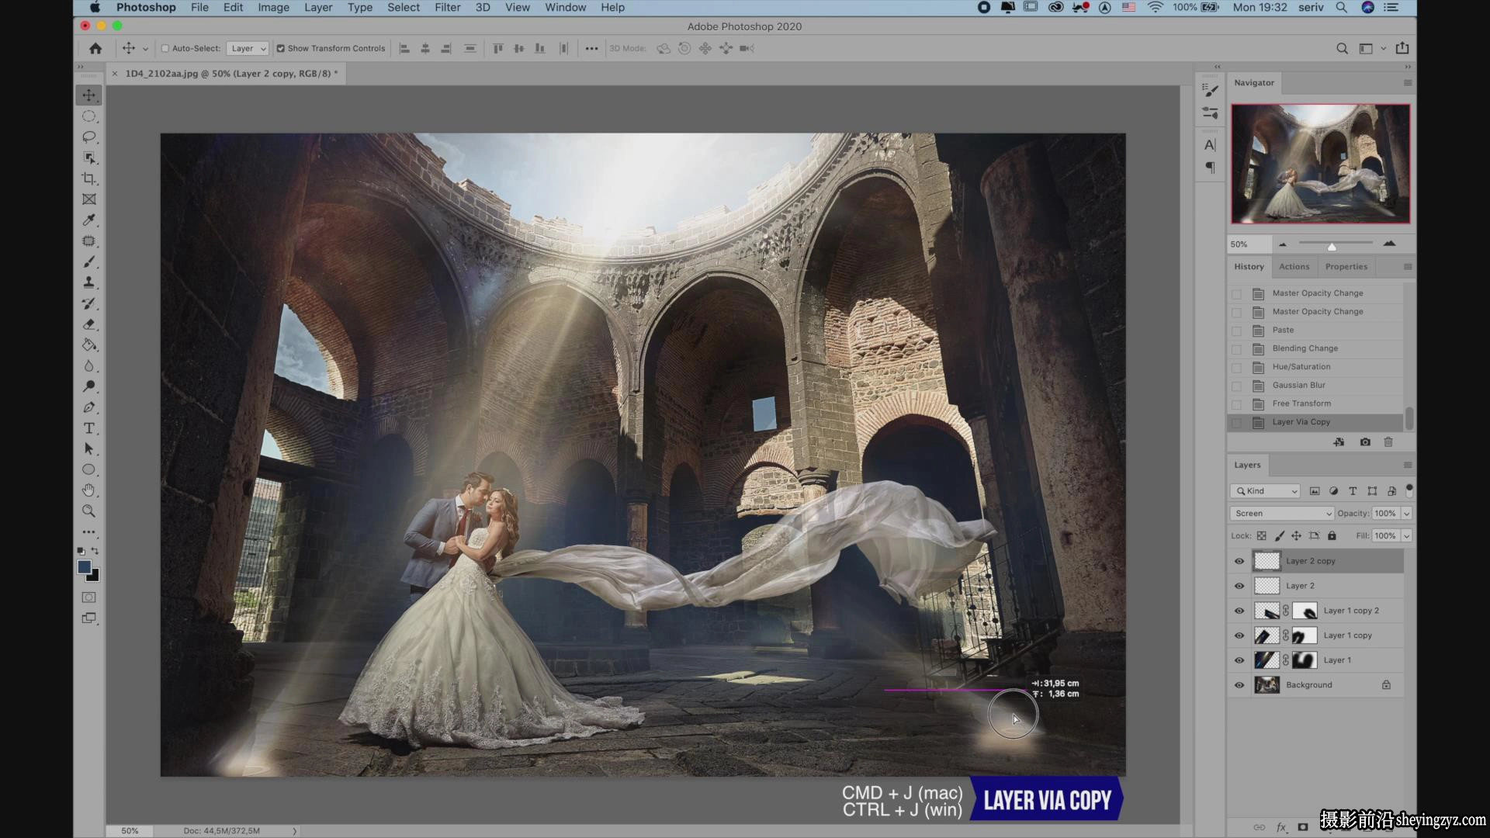Add a layer style (fx)
The height and width of the screenshot is (838, 1490).
[1281, 827]
